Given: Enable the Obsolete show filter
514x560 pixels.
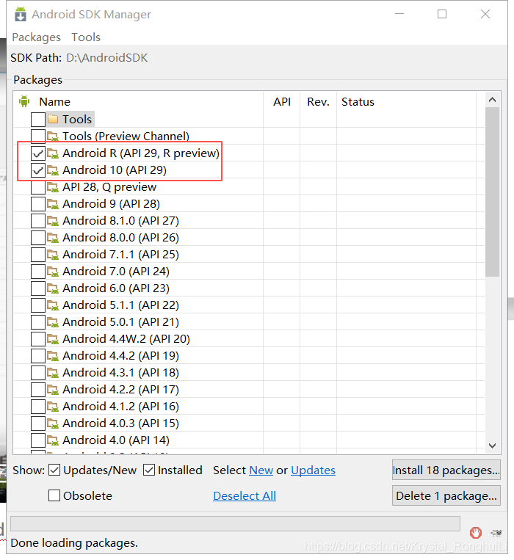Looking at the screenshot, I should pos(54,495).
